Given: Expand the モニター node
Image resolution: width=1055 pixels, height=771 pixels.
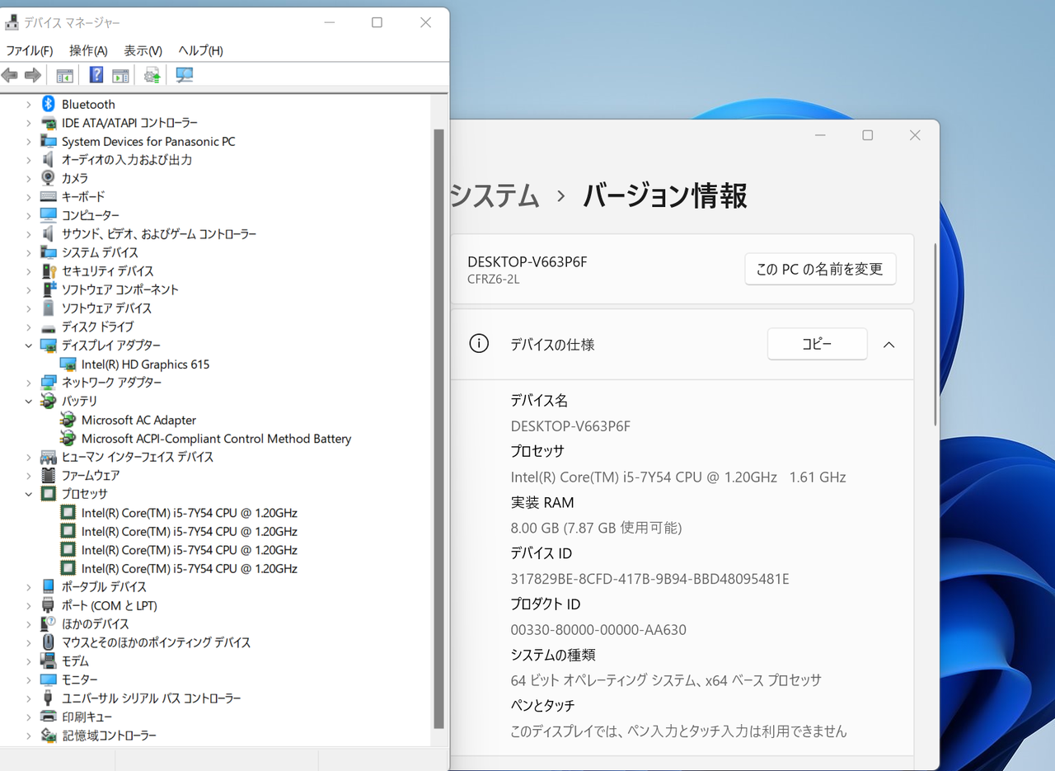Looking at the screenshot, I should (28, 679).
